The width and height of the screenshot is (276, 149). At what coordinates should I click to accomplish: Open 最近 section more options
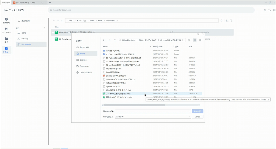tap(44, 28)
